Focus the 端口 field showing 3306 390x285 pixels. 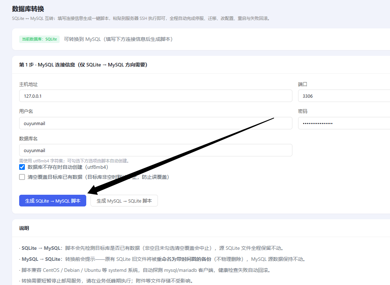[344, 96]
